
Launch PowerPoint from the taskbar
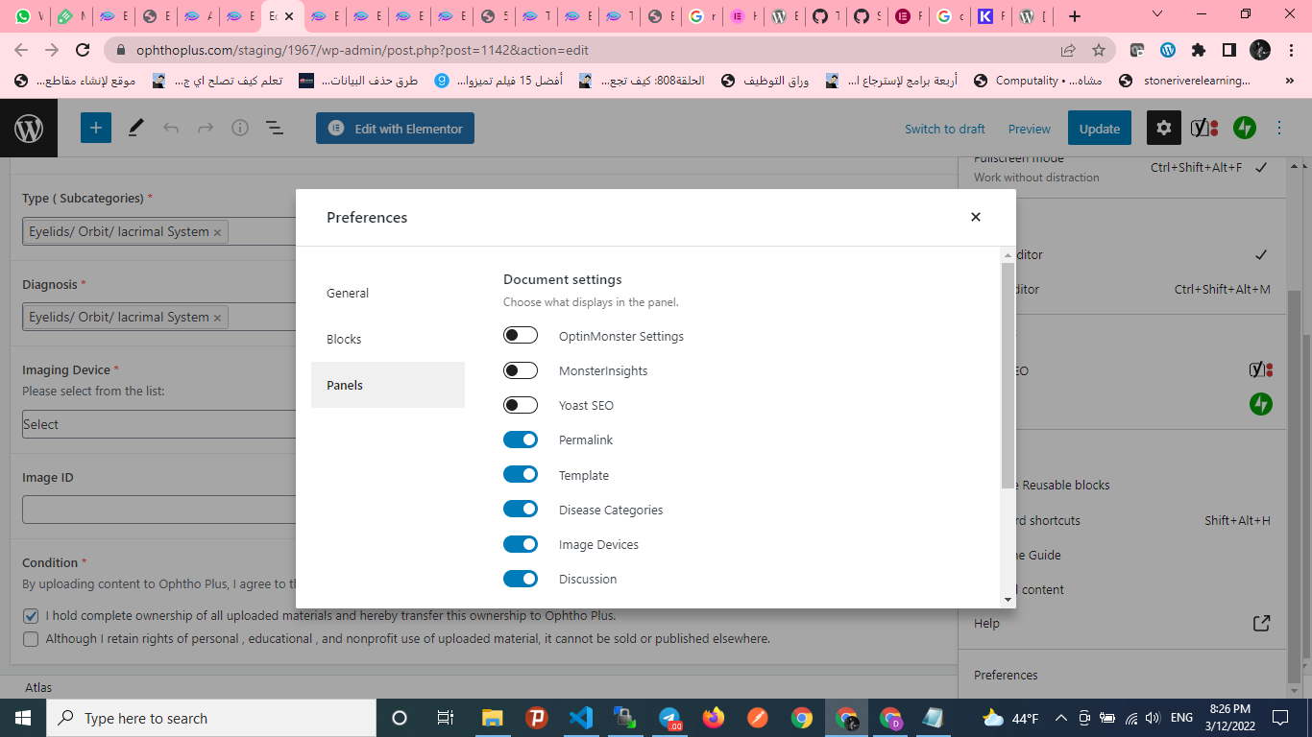click(537, 718)
